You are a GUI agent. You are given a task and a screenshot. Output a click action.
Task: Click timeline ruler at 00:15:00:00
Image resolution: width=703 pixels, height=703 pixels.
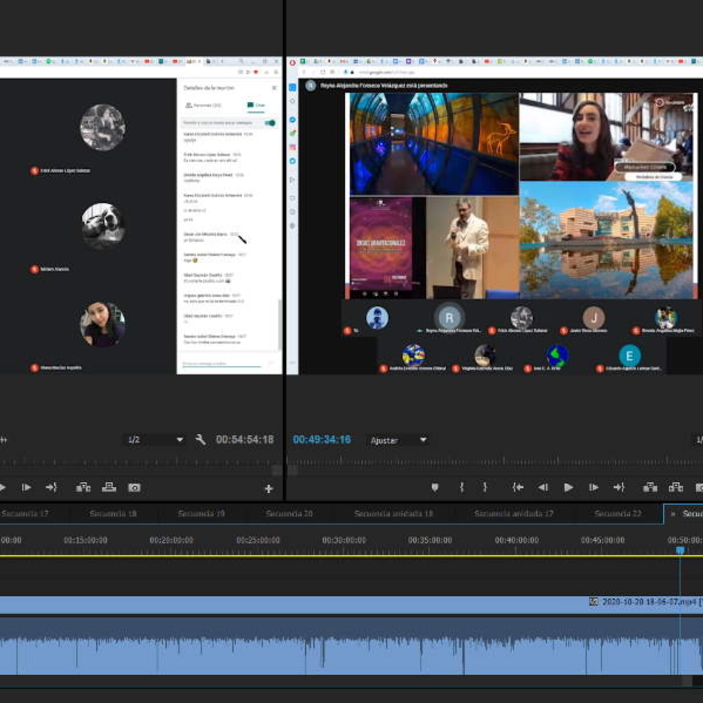(85, 540)
